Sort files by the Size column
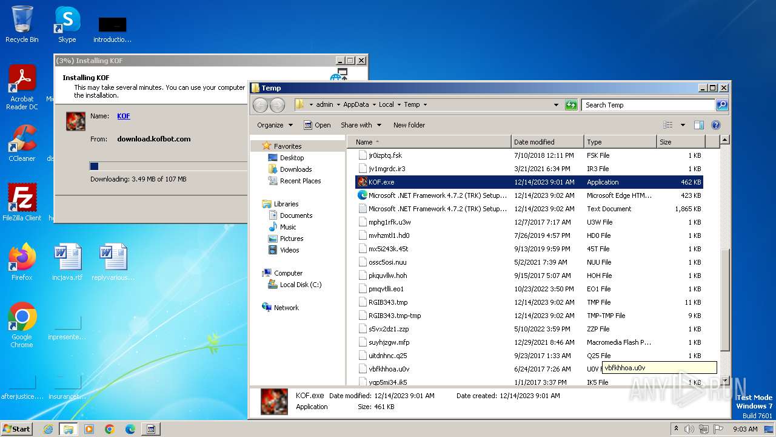Image resolution: width=776 pixels, height=437 pixels. (681, 142)
